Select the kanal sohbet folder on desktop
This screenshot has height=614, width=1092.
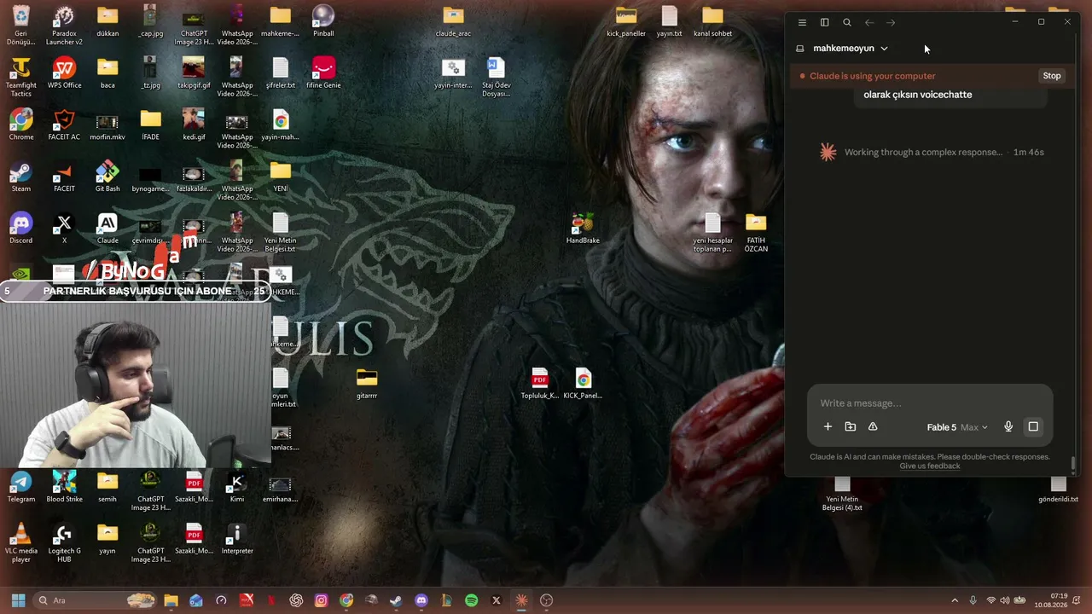pyautogui.click(x=712, y=21)
